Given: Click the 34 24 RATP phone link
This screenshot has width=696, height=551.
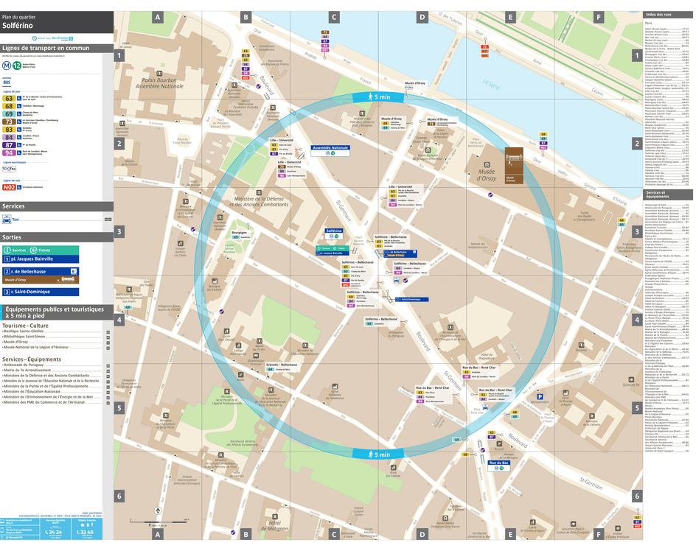Looking at the screenshot, I should pos(52,533).
